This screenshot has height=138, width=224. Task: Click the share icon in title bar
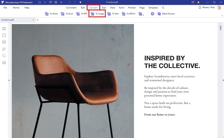point(61,2)
